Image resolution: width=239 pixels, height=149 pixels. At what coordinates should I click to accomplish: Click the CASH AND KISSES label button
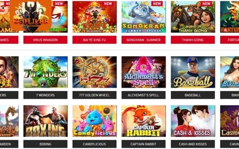coord(193,144)
